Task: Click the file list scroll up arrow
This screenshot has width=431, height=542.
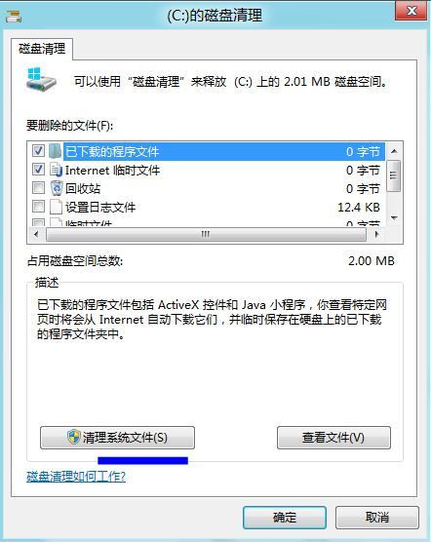Action: pos(394,151)
